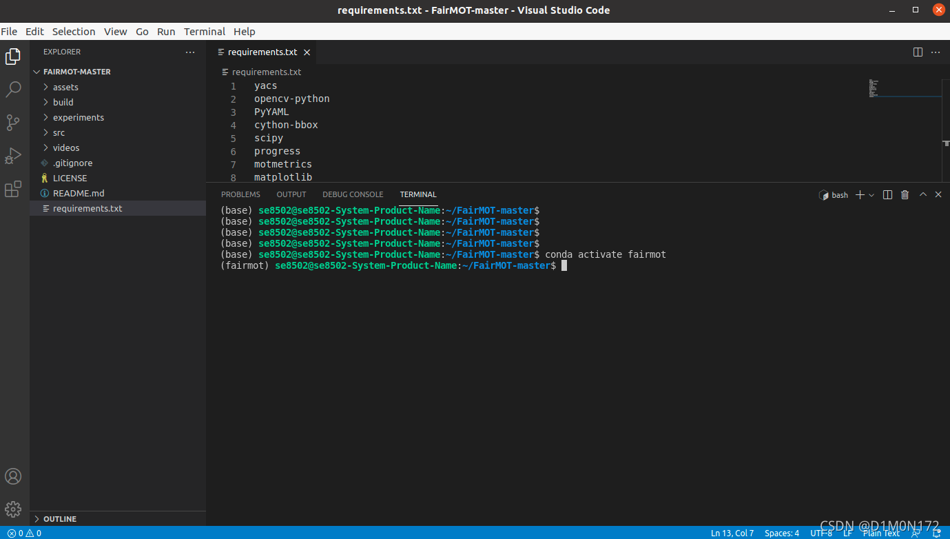Click the editor vertical scrollbar
This screenshot has width=950, height=539.
coord(946,130)
